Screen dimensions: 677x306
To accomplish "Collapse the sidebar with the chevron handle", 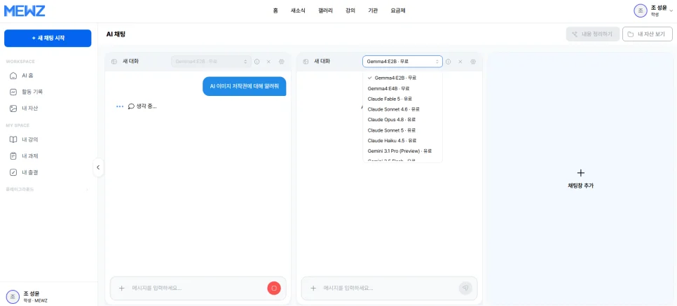I will tap(98, 167).
